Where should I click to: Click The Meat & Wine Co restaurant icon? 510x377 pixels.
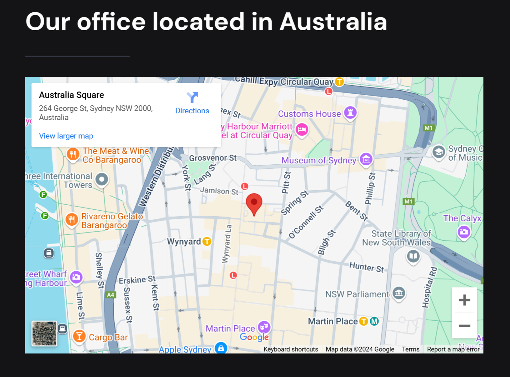[73, 155]
